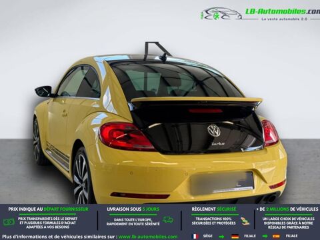The width and height of the screenshot is (320, 240).
Task: Click text Plus d'informations et de véhicules similaires
Action: pos(59,237)
